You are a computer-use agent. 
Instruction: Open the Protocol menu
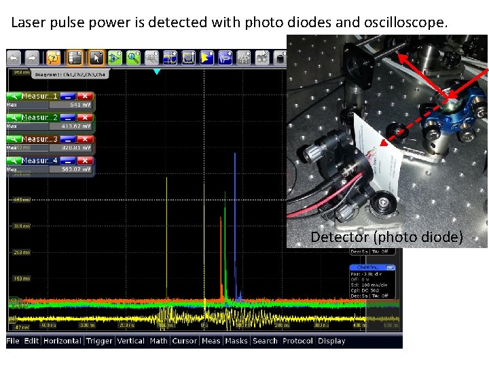[297, 340]
